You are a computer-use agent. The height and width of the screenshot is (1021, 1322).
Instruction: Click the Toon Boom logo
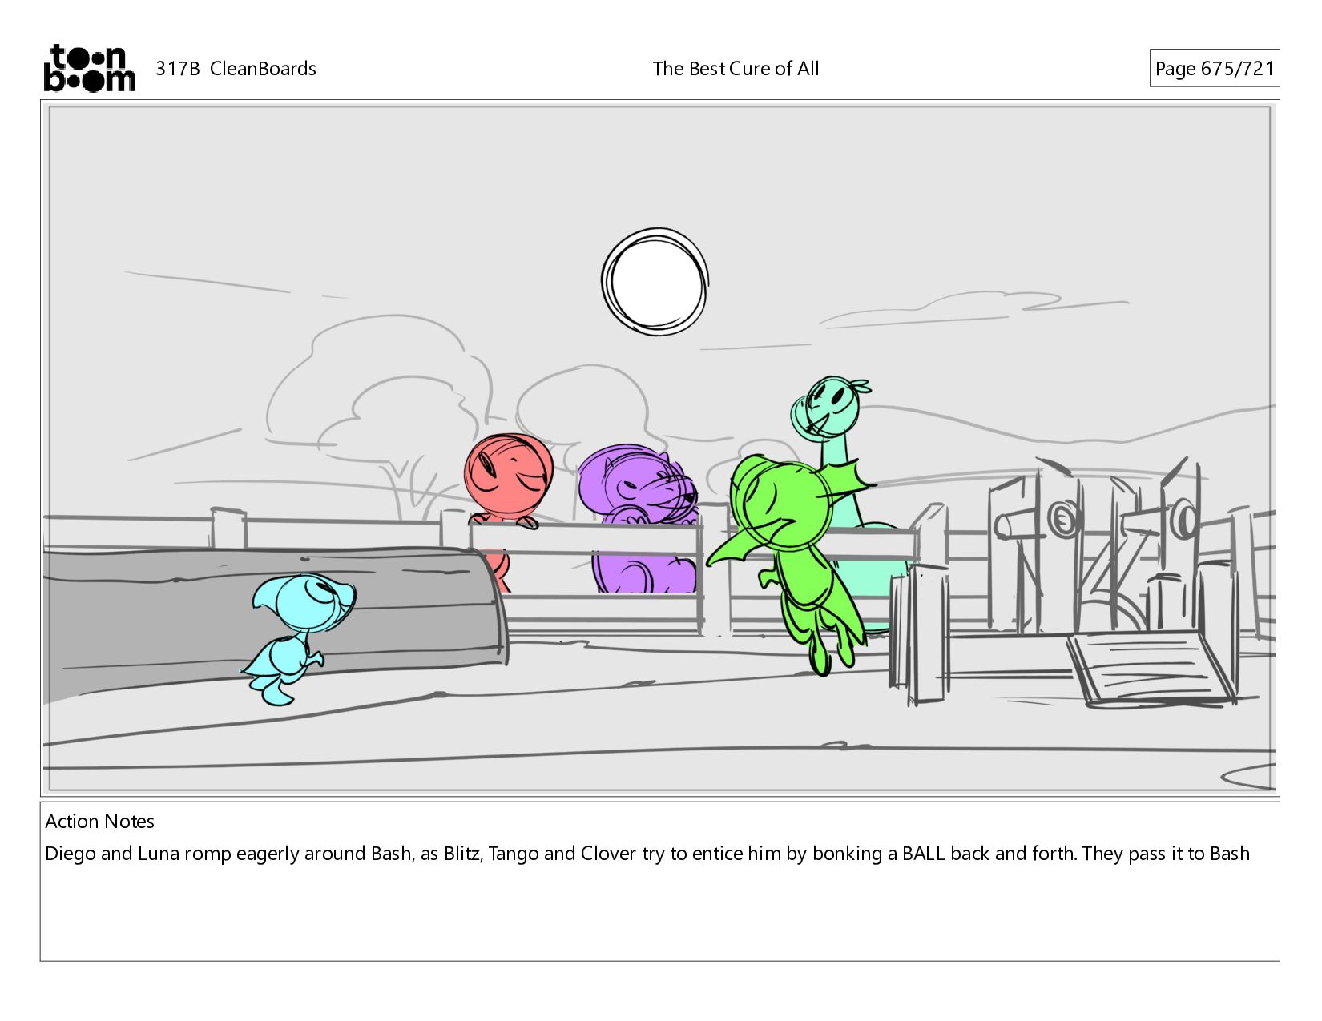click(89, 68)
